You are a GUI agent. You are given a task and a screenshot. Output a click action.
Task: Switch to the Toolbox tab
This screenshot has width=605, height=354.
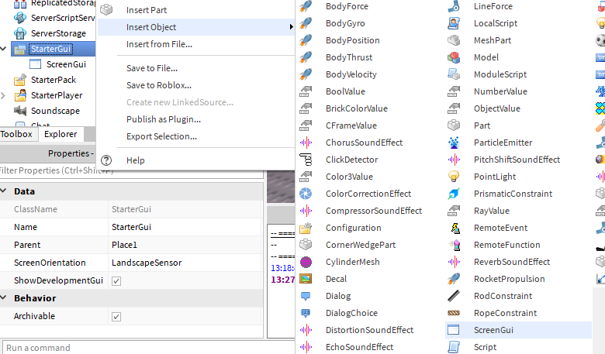(16, 134)
